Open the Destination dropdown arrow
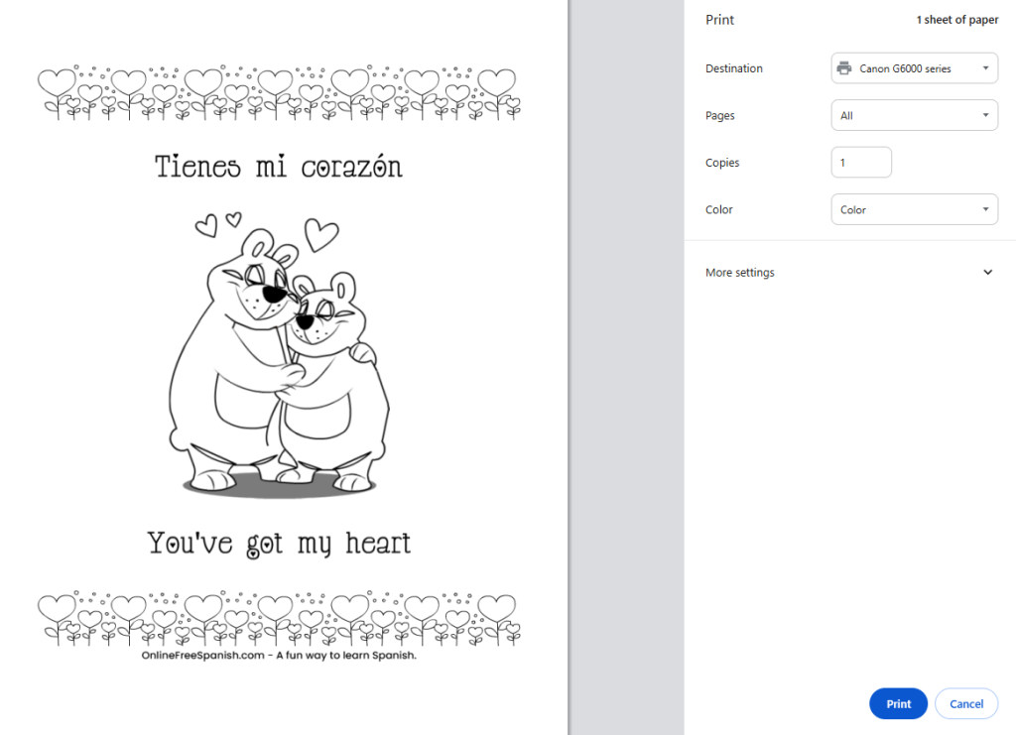Image resolution: width=1016 pixels, height=735 pixels. (x=985, y=68)
